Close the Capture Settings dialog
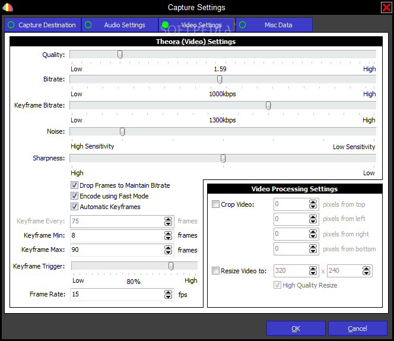The image size is (394, 341). (386, 7)
